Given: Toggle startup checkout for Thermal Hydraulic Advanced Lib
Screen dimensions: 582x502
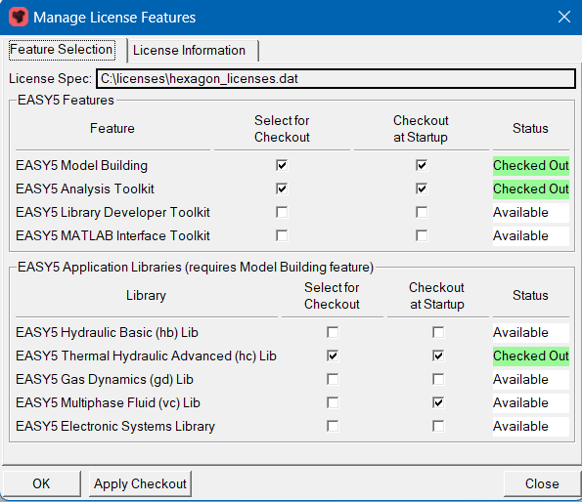Looking at the screenshot, I should click(438, 356).
